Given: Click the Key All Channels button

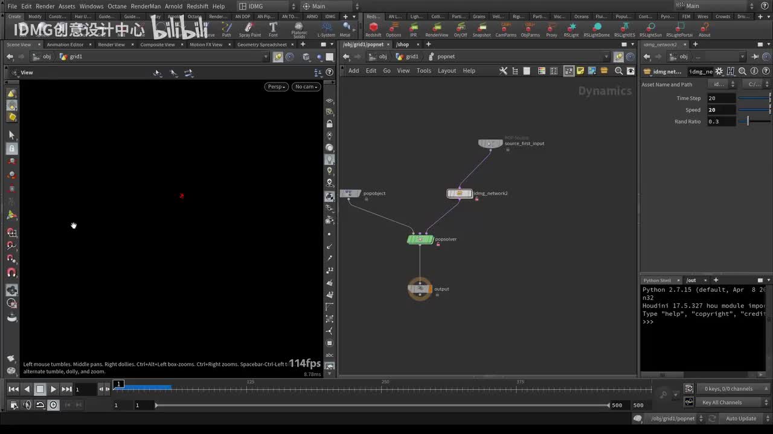Looking at the screenshot, I should pyautogui.click(x=723, y=403).
